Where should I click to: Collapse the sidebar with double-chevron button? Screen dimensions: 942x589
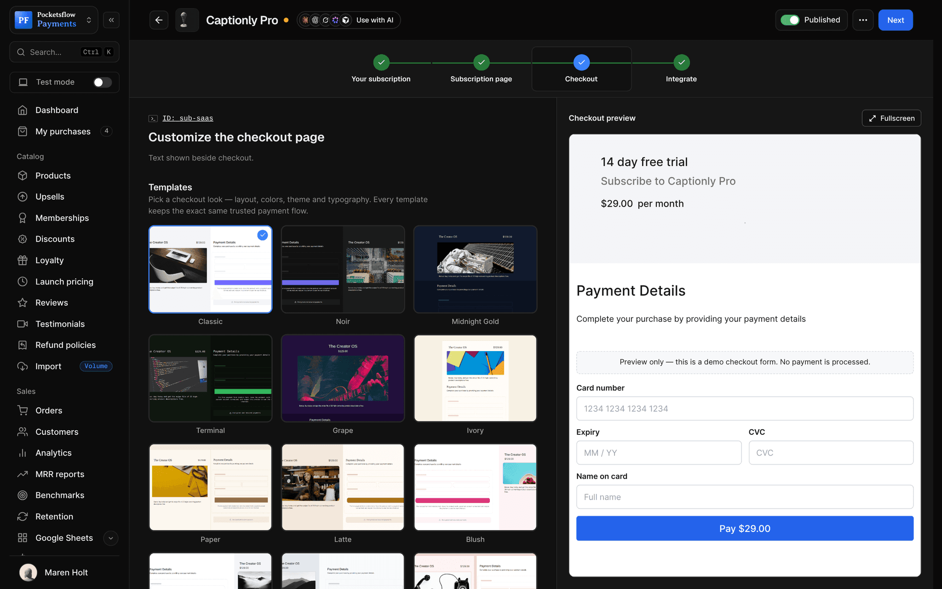coord(111,20)
